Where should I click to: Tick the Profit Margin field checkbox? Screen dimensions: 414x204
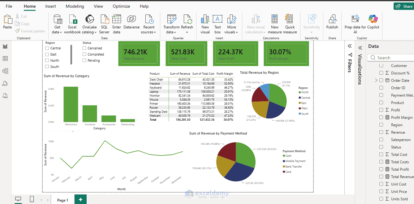click(x=381, y=118)
